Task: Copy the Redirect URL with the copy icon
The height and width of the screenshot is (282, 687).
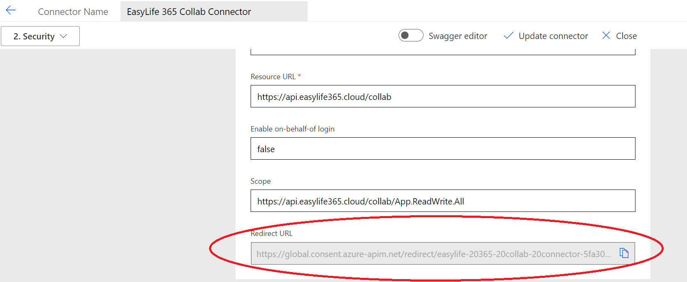Action: (624, 253)
